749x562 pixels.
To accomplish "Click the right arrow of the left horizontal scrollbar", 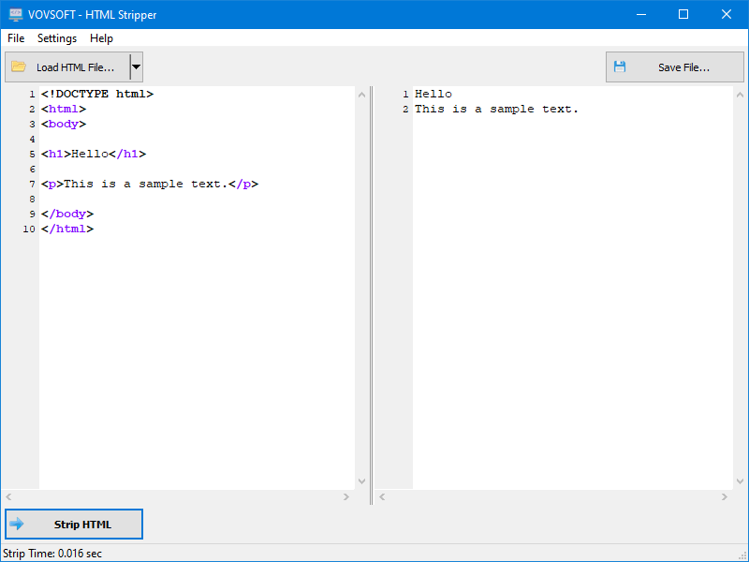I will [345, 495].
